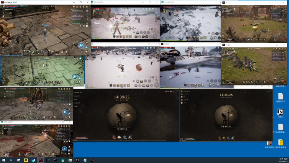Select the ODIN window title
The image size is (289, 163).
click(x=166, y=44)
